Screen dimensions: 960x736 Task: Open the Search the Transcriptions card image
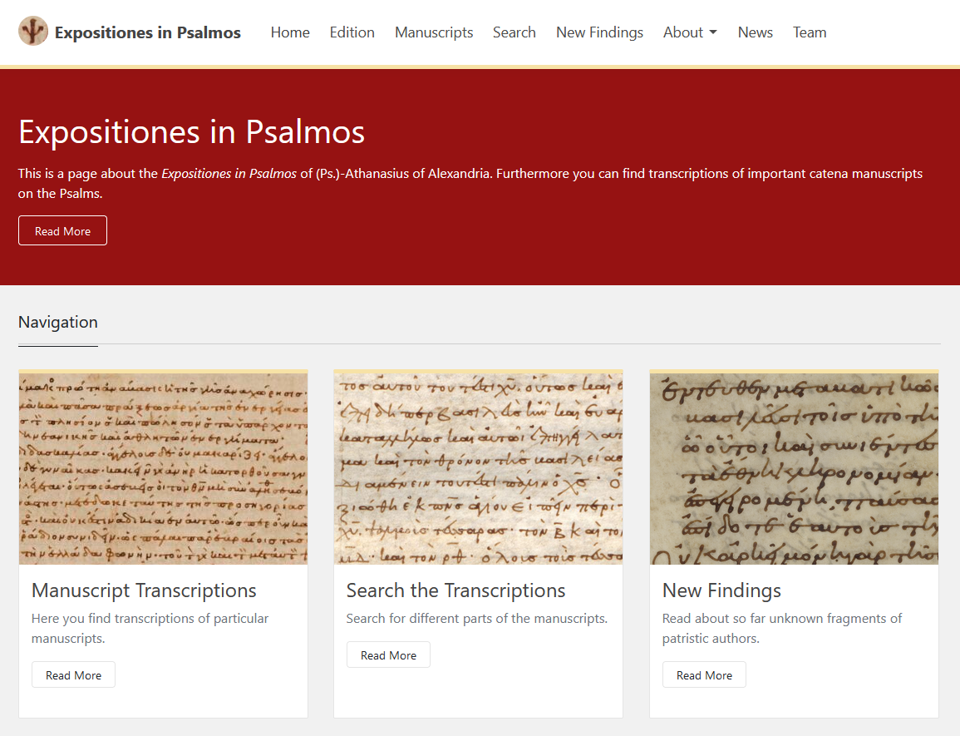coord(478,469)
